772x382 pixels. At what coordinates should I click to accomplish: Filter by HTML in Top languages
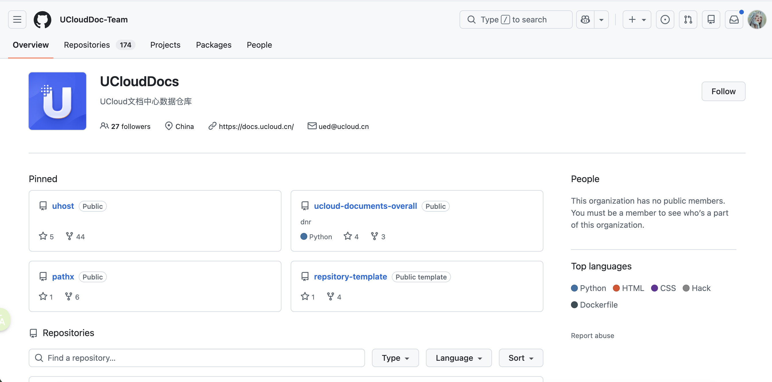coord(628,288)
